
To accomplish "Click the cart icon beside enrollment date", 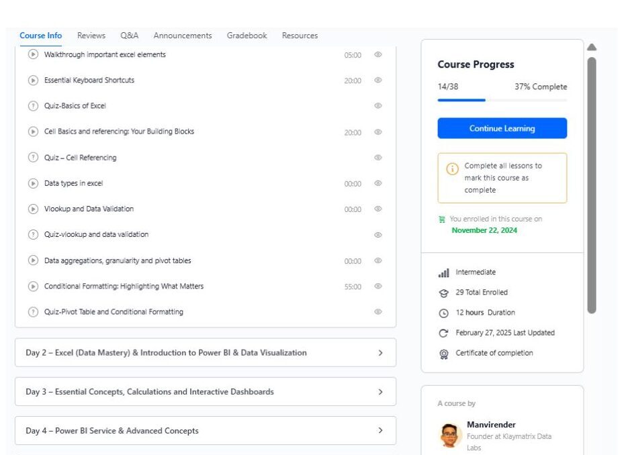I will [x=442, y=219].
